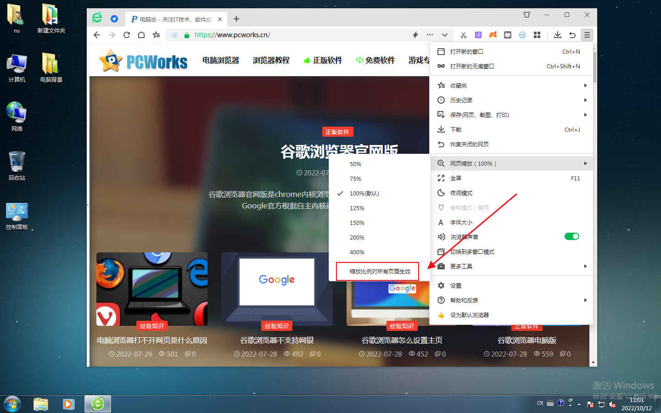Screen dimensions: 661x413
Task: Click the blue pinned tab icon
Action: pos(114,19)
